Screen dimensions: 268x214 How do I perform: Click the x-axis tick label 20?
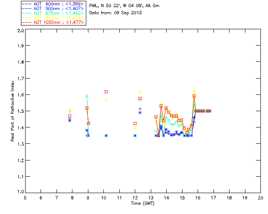click(x=260, y=198)
